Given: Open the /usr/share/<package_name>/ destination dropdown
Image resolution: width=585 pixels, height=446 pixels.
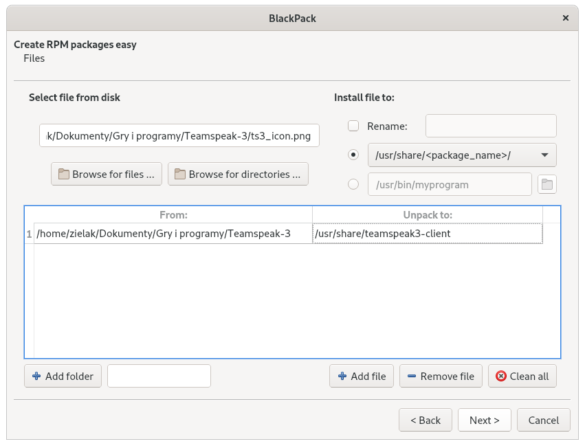Looking at the screenshot, I should pos(462,155).
